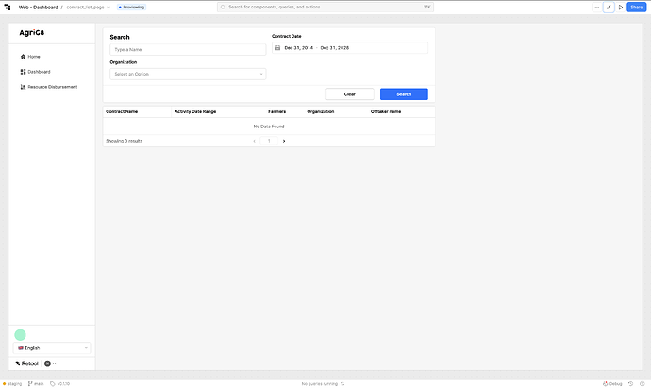Image resolution: width=651 pixels, height=388 pixels.
Task: Click the components and queries search bar
Action: 325,7
